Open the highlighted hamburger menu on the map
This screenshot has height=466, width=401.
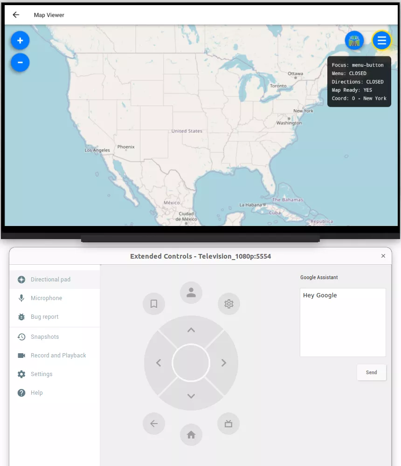(x=381, y=41)
